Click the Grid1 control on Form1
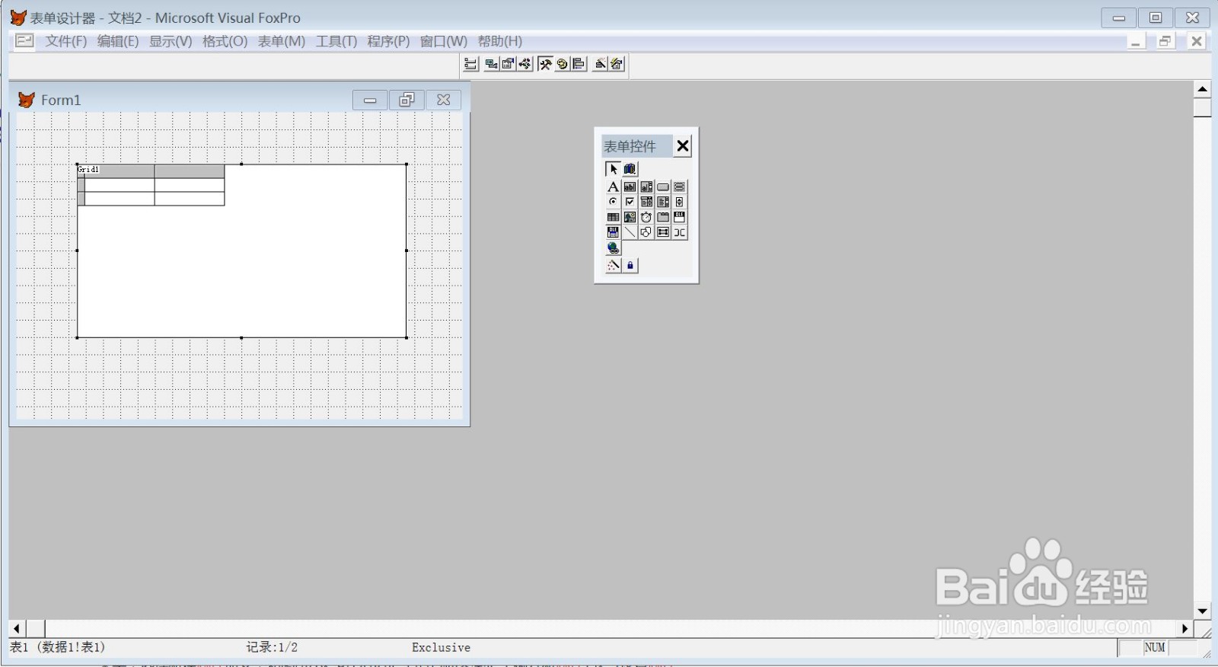 click(242, 251)
